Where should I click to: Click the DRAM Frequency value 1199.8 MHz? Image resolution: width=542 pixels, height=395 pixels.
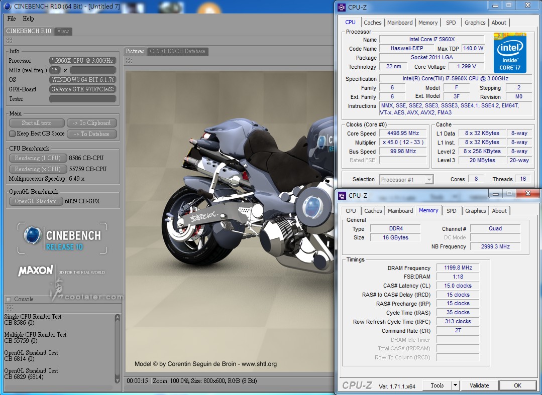click(458, 268)
